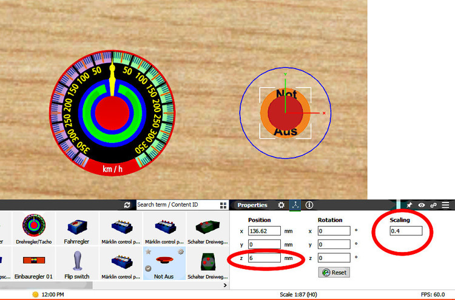Click the Properties panel title

tap(252, 205)
